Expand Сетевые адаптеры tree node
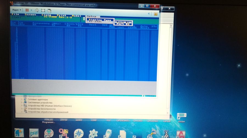 (22, 100)
